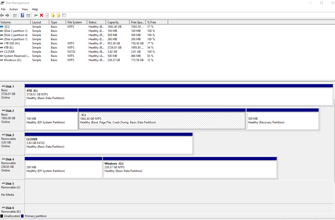This screenshot has width=335, height=220.
Task: Click the Disk 3 Removable label panel
Action: click(12, 143)
